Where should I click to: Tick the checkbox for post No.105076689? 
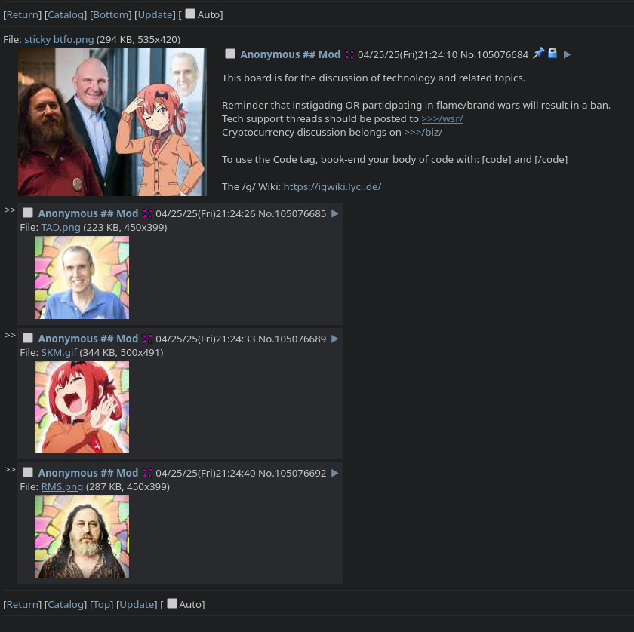pyautogui.click(x=28, y=338)
